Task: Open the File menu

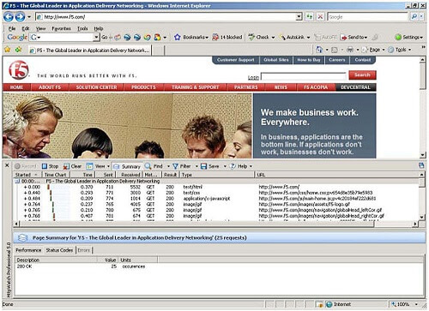Action: tap(12, 28)
